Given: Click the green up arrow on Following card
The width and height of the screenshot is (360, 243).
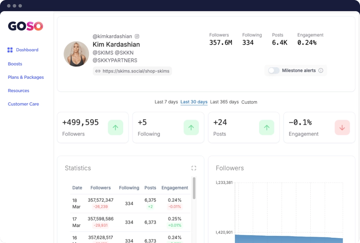Looking at the screenshot, I should 191,127.
